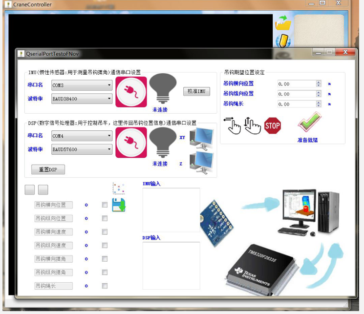Enable the 吊钩横向位置 checkbox
The height and width of the screenshot is (314, 364).
(x=105, y=205)
